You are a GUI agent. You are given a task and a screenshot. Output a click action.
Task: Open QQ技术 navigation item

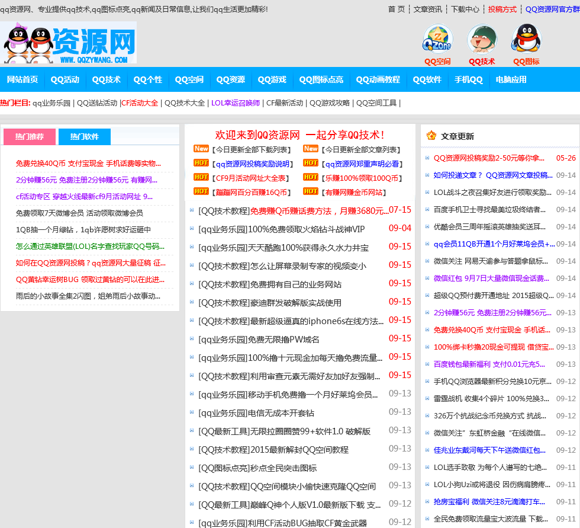[x=107, y=79]
